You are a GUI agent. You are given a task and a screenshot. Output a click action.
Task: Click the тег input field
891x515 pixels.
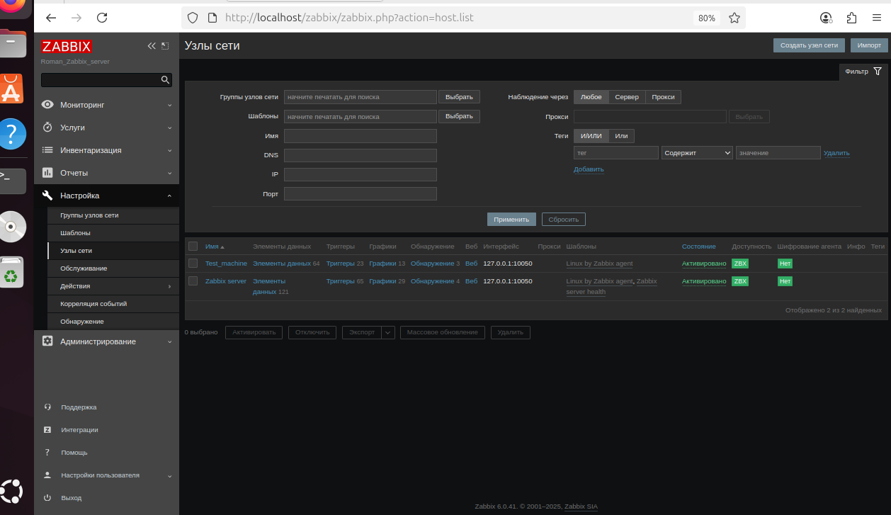(616, 152)
